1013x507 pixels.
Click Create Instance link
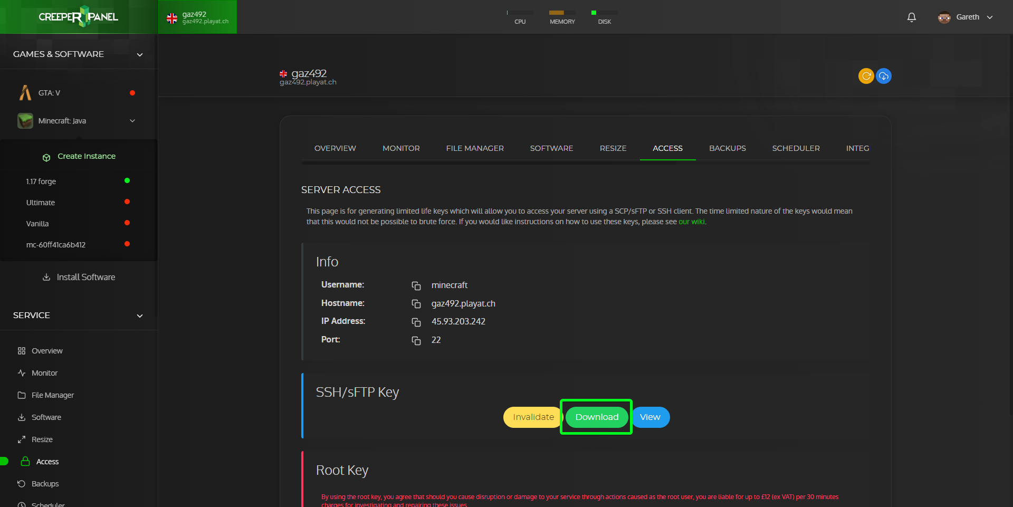tap(87, 156)
